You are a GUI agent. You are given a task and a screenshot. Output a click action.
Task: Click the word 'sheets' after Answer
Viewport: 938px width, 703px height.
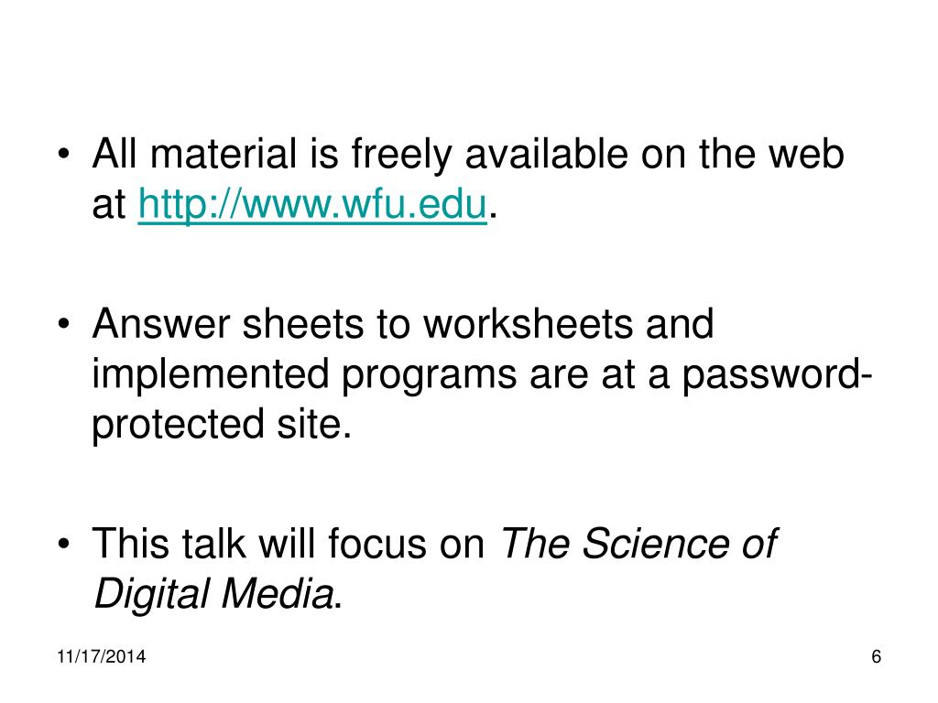(302, 325)
